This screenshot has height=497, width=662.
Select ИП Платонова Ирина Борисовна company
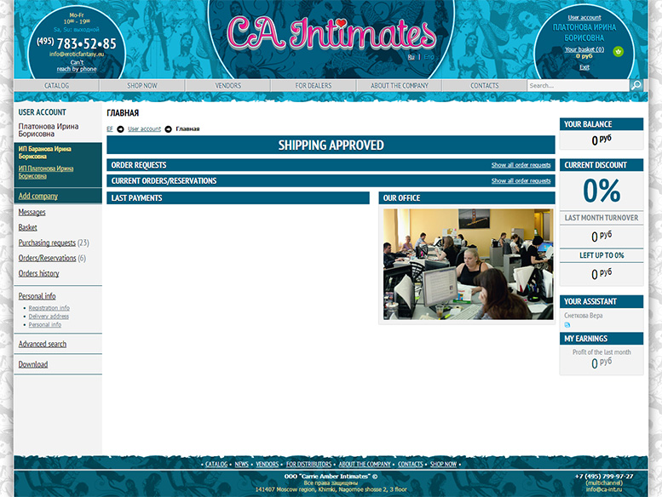click(46, 172)
